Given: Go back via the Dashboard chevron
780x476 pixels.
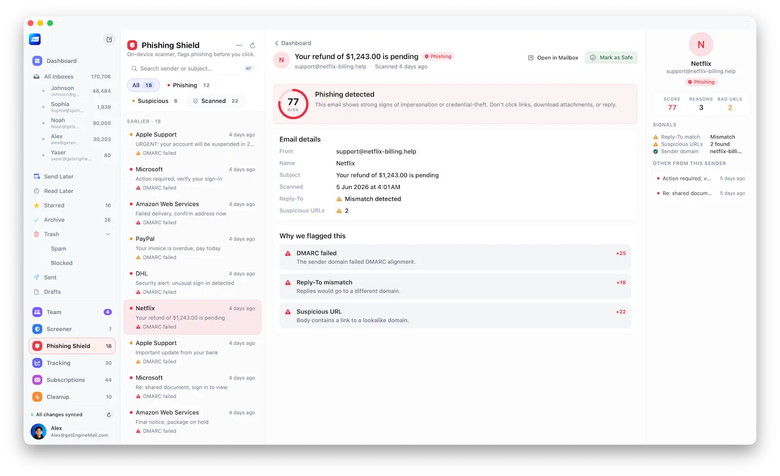Looking at the screenshot, I should pyautogui.click(x=276, y=43).
